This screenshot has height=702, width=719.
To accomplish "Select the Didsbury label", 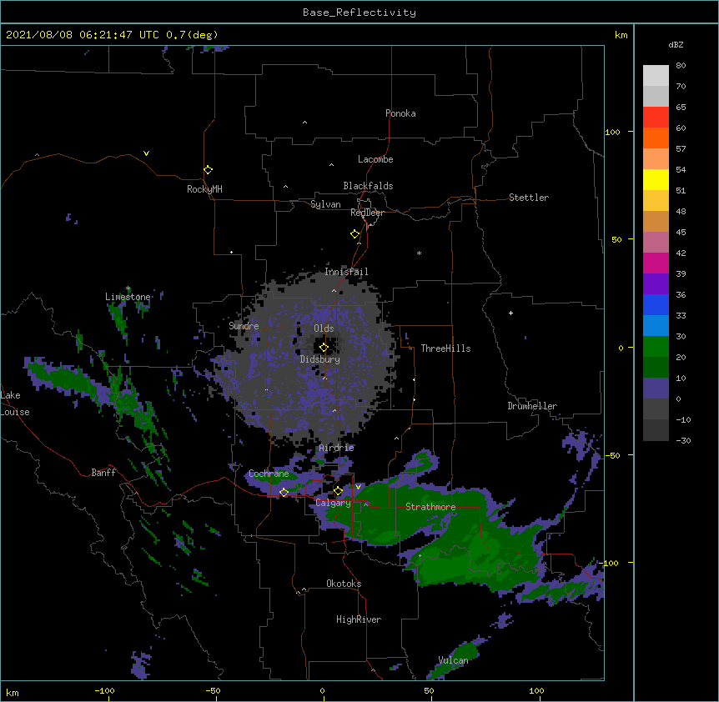I will click(319, 359).
